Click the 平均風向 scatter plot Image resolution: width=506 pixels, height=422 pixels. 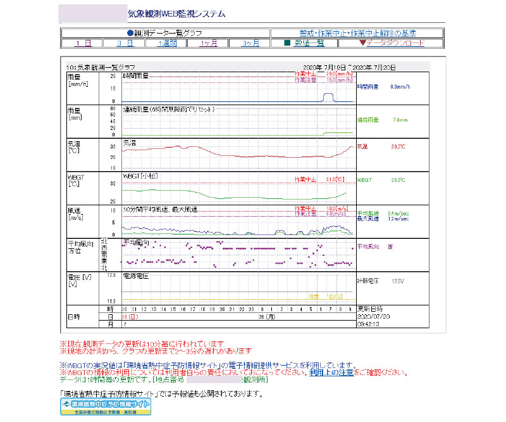(x=237, y=255)
